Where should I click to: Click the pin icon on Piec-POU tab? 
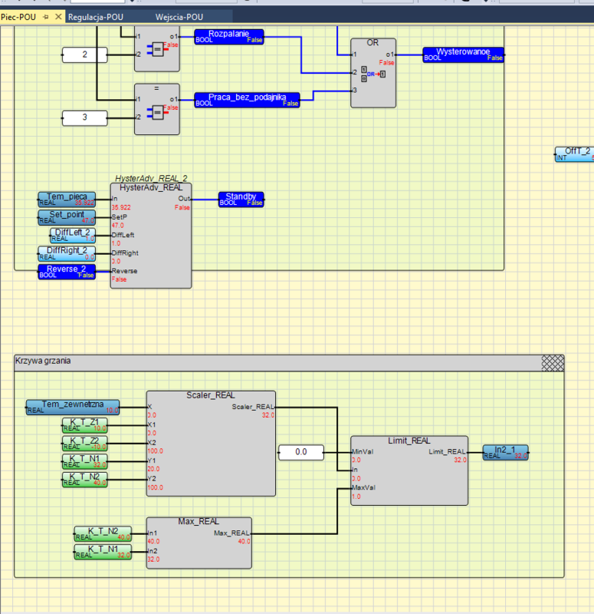coord(46,16)
